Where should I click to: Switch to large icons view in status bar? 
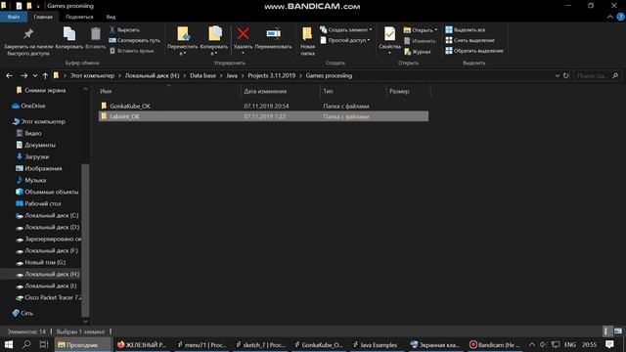click(x=618, y=331)
